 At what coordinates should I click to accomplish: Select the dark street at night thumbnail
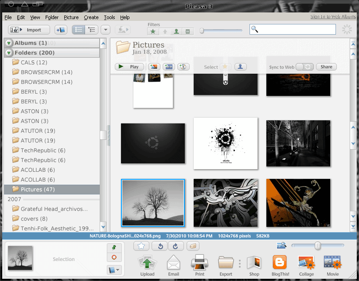coord(298,143)
